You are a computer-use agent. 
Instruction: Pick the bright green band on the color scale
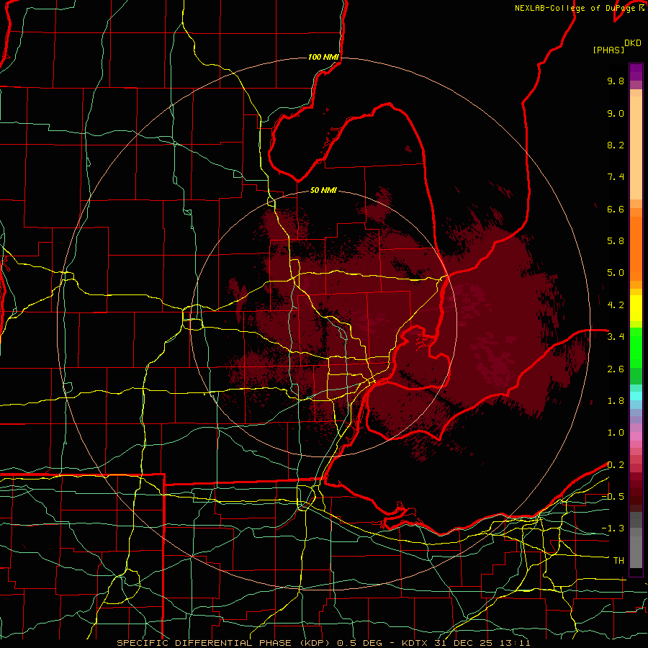pyautogui.click(x=636, y=348)
